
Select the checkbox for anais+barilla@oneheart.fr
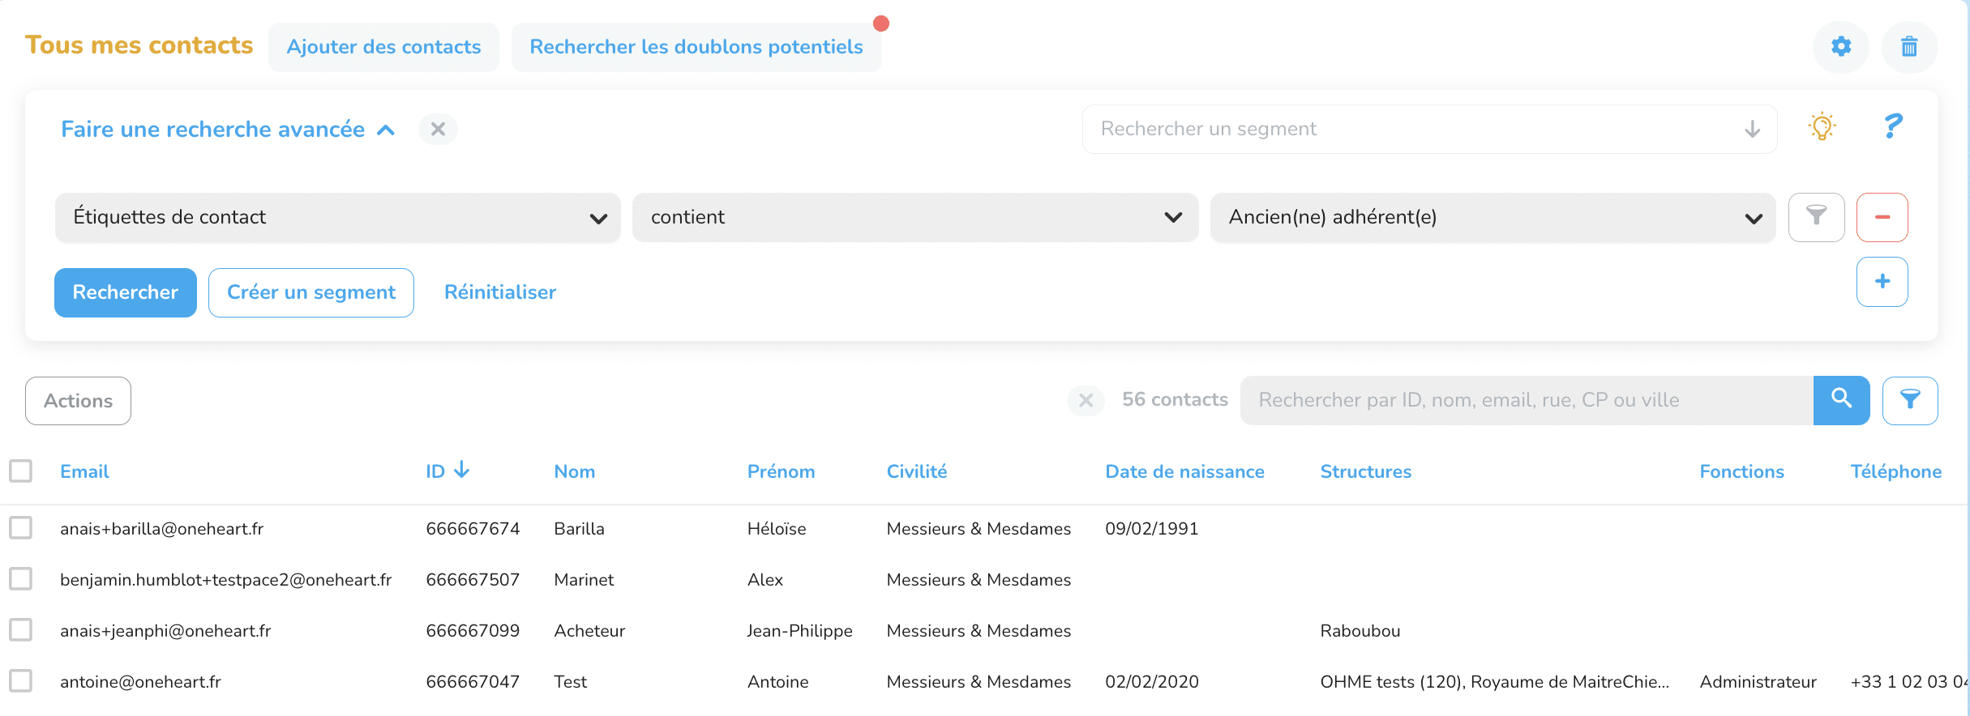tap(21, 528)
